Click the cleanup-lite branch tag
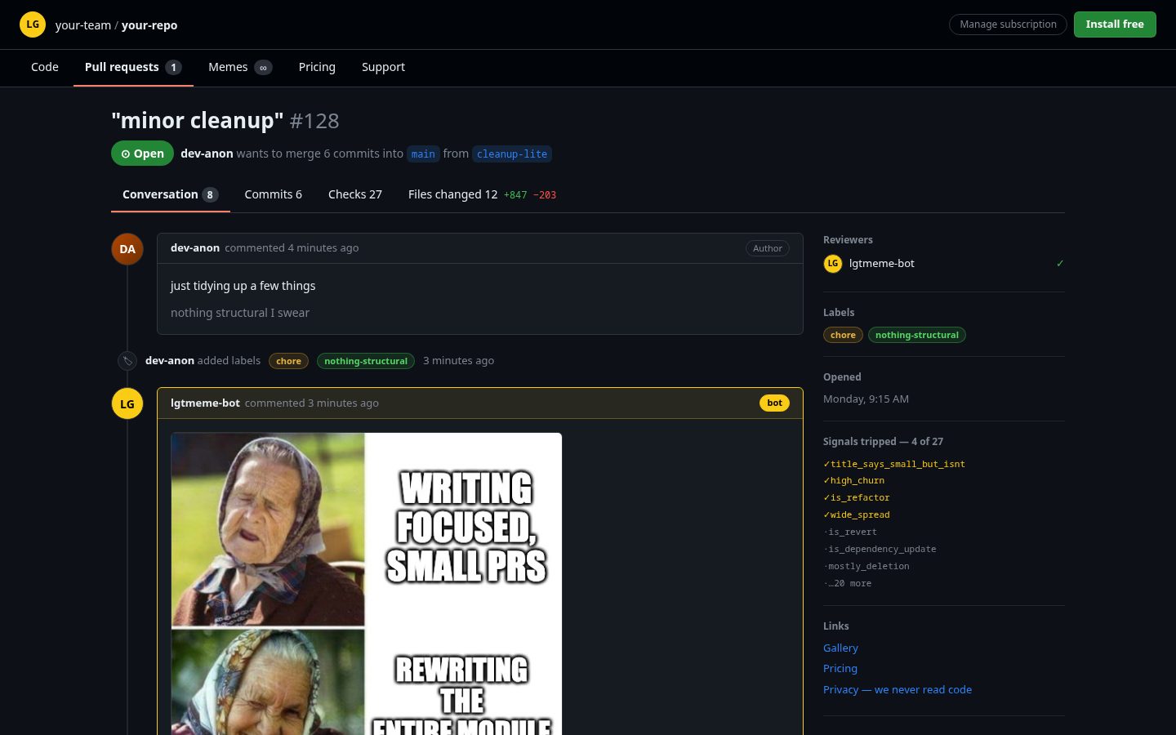The width and height of the screenshot is (1176, 735). [x=512, y=154]
